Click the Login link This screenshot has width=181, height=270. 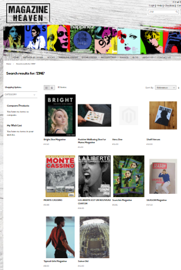click(x=152, y=5)
